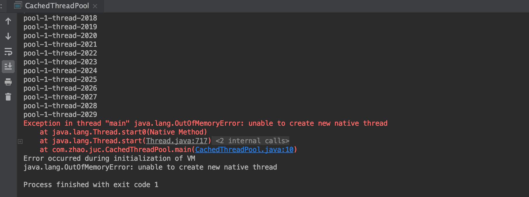Click the CachedThreadPool tab window icon

[18, 5]
